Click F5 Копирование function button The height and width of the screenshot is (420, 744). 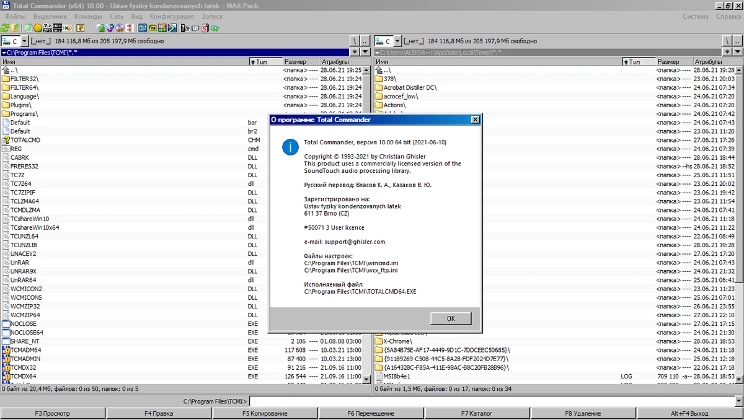click(265, 413)
